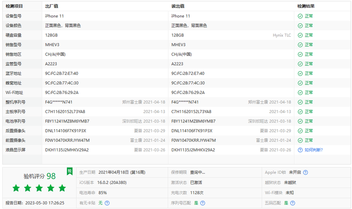Click the 出厂值 column header

point(52,6)
